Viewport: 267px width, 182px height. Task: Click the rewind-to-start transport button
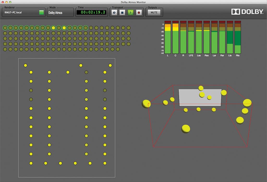pos(114,12)
